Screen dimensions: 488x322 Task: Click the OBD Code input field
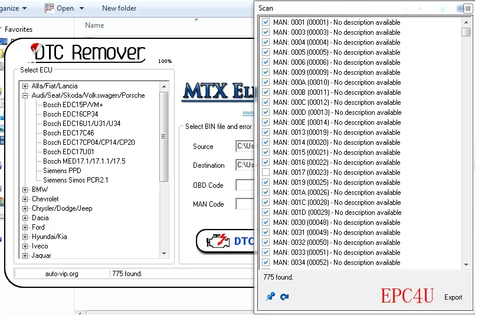click(245, 185)
